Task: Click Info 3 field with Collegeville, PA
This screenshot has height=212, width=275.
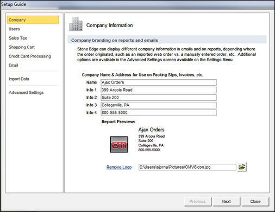Action: click(159, 105)
